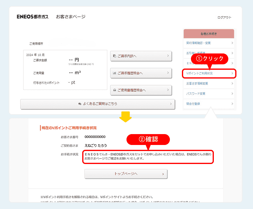
Task: Click chevron on ご使用量履歴照会へ button
Action: click(168, 90)
